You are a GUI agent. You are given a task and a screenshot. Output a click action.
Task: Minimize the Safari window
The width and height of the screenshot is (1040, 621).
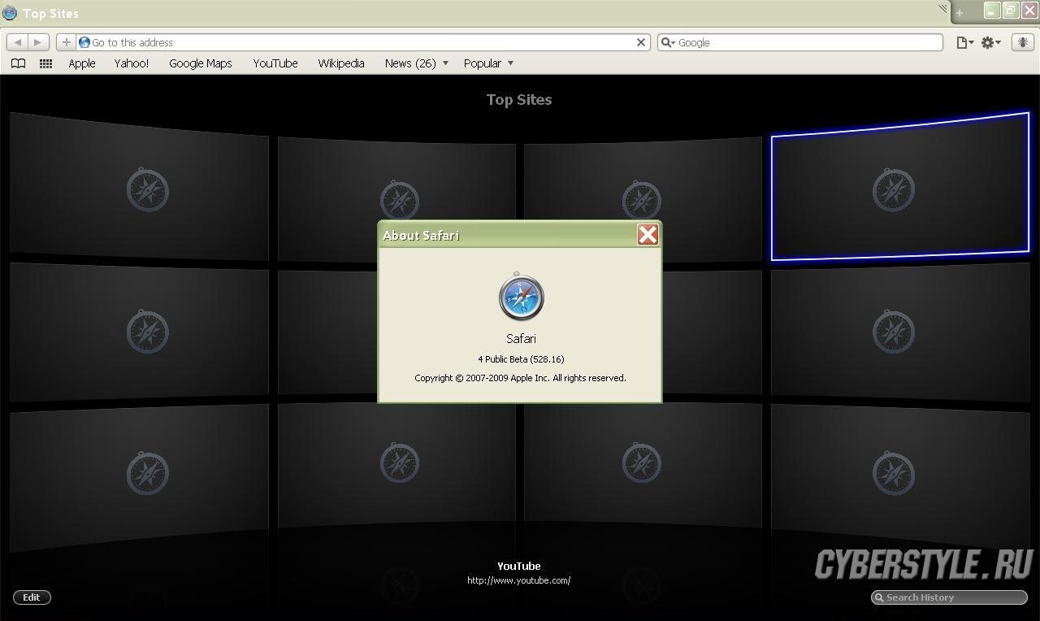(x=992, y=11)
